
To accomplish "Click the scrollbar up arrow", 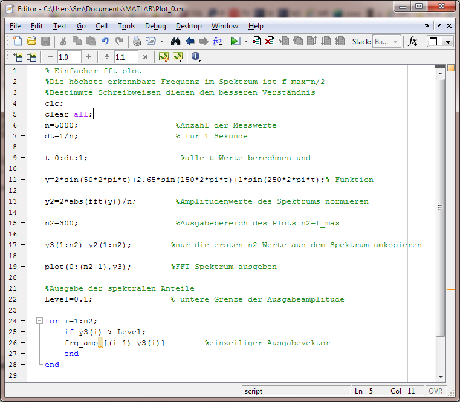I will click(x=440, y=73).
